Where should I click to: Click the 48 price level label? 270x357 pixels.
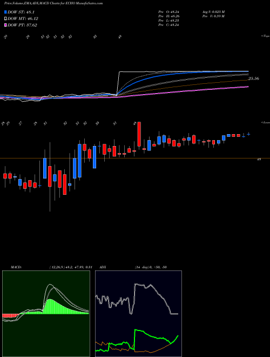[x=259, y=160]
